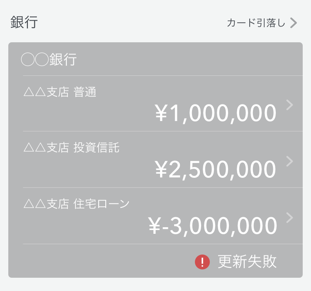Click the ○○銀行 bank header
The image size is (311, 291).
(49, 59)
